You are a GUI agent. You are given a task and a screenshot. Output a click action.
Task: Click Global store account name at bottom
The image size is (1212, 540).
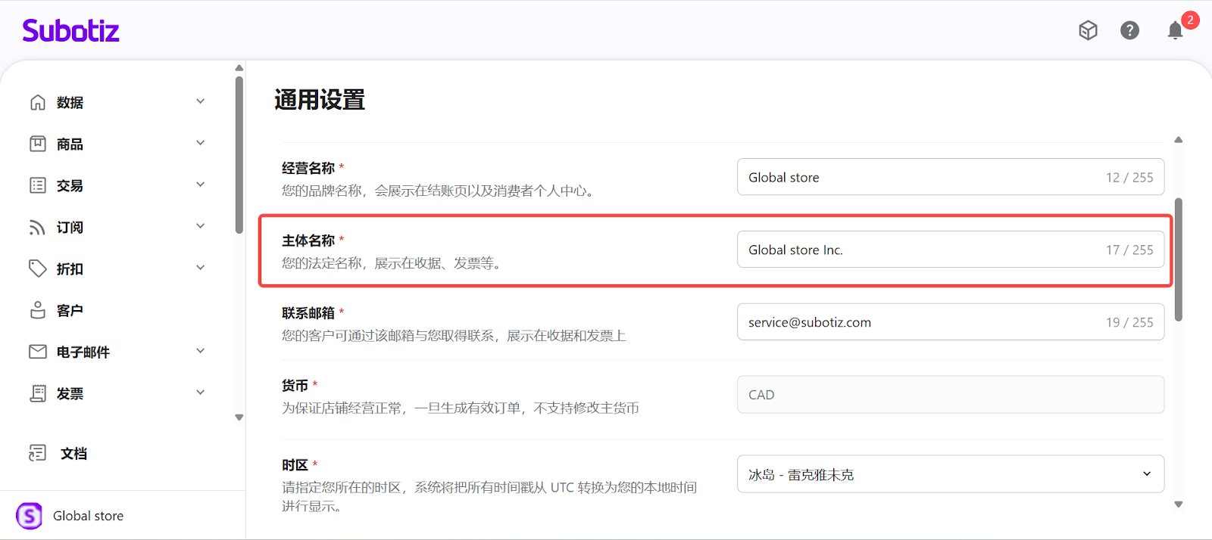point(88,516)
